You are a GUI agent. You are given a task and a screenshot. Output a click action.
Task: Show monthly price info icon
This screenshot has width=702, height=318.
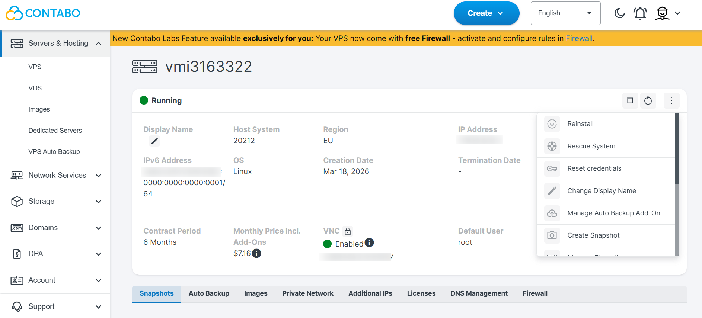(256, 253)
